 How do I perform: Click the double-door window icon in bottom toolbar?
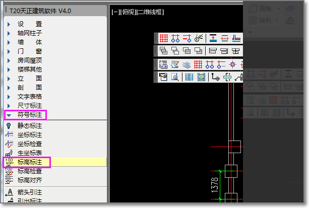coord(189,77)
